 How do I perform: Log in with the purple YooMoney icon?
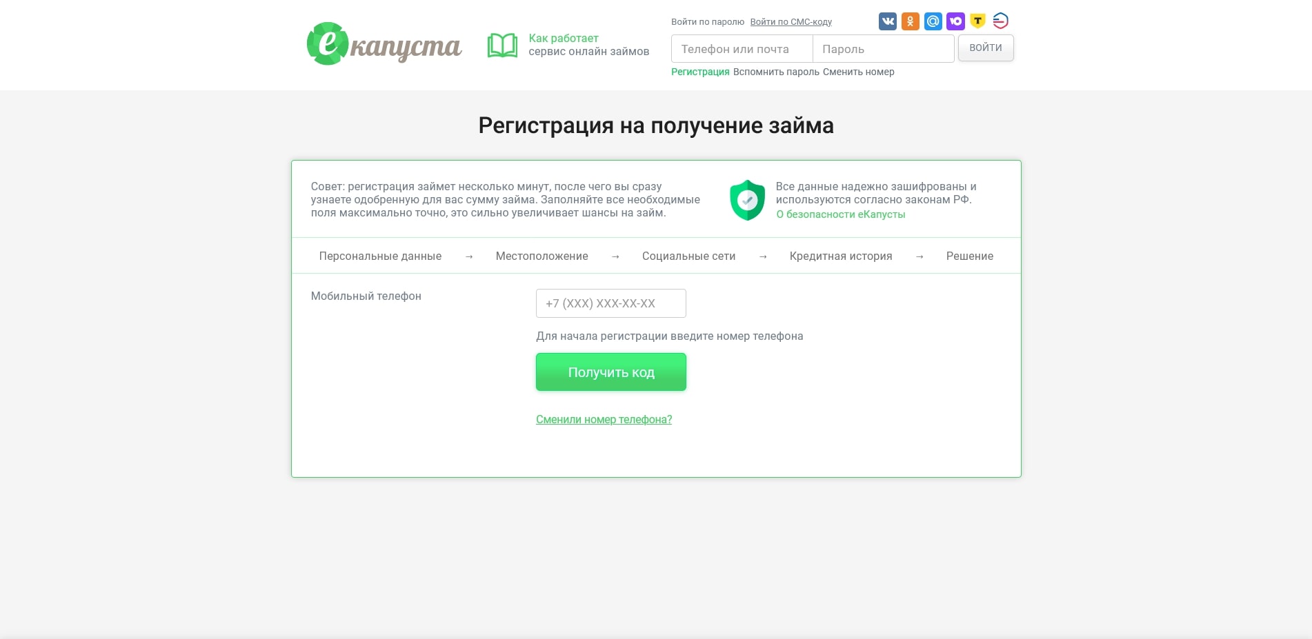955,21
